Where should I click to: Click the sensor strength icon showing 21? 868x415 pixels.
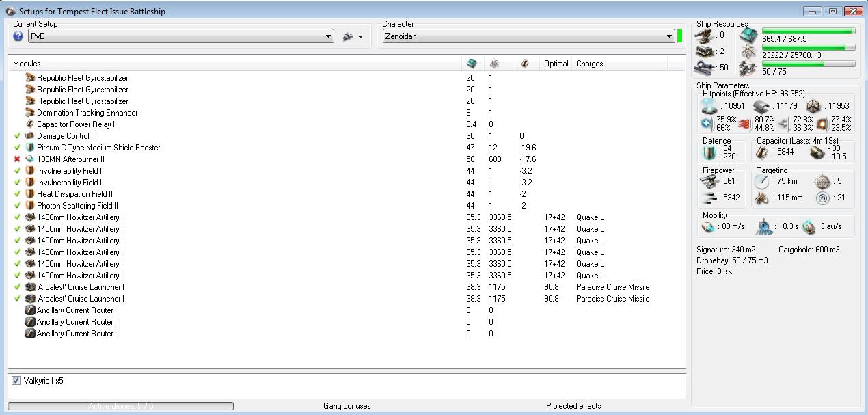(x=823, y=198)
